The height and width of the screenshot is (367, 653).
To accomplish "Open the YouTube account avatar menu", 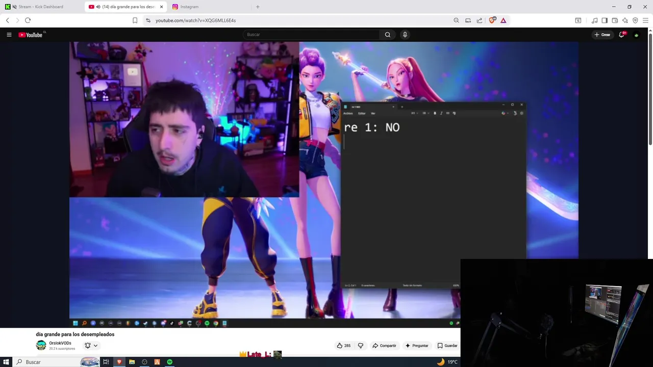I will click(x=636, y=35).
